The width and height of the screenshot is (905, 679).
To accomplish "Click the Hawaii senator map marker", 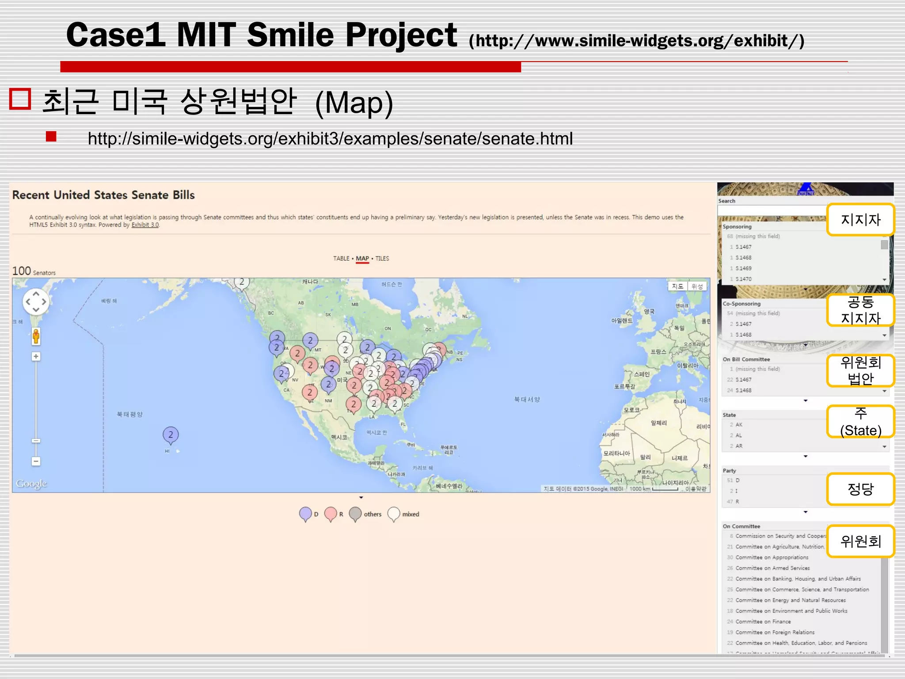I will [171, 435].
